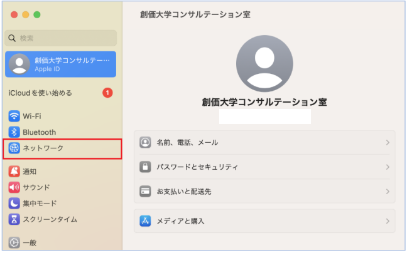The image size is (407, 253).
Task: Expand お支払いと配送先 chevron
Action: point(388,192)
